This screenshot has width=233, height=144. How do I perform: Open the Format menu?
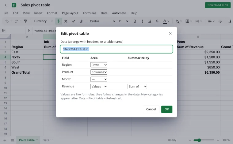pos(52,13)
